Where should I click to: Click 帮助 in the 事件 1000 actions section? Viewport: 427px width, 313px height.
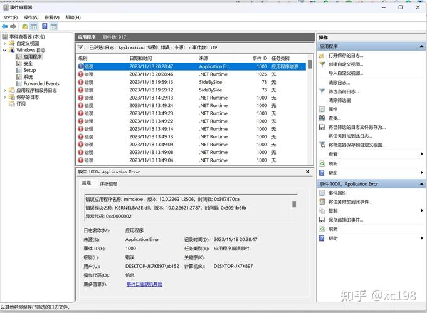pyautogui.click(x=333, y=239)
